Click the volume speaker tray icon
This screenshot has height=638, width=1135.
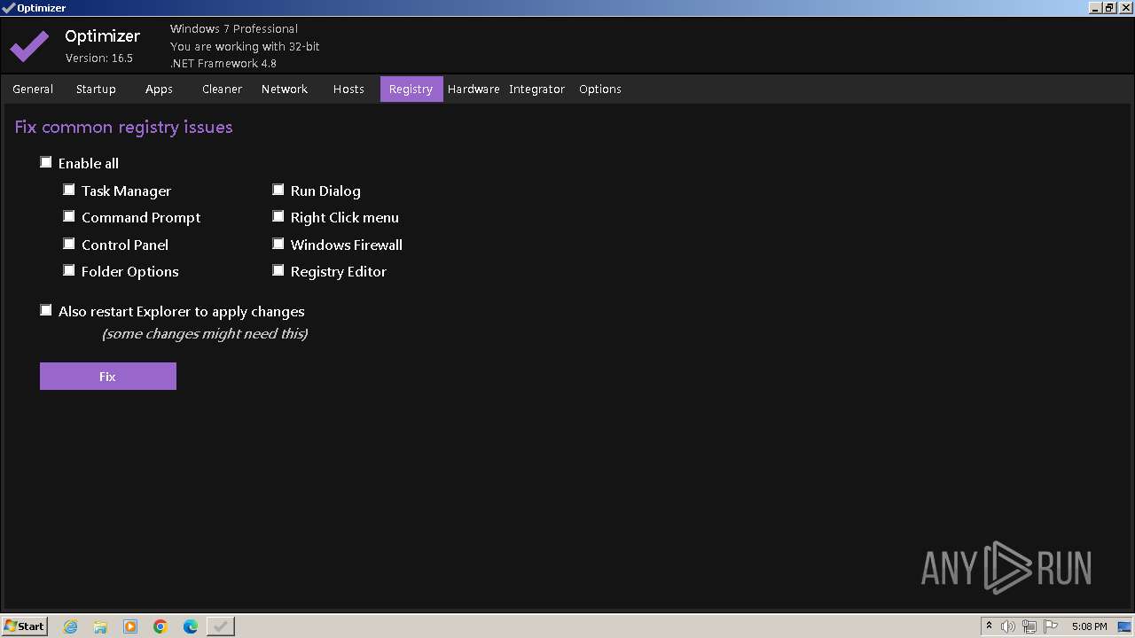1008,626
